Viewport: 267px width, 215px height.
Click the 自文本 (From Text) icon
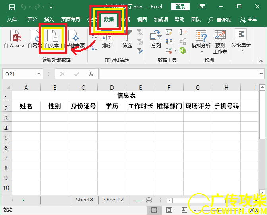click(x=52, y=39)
